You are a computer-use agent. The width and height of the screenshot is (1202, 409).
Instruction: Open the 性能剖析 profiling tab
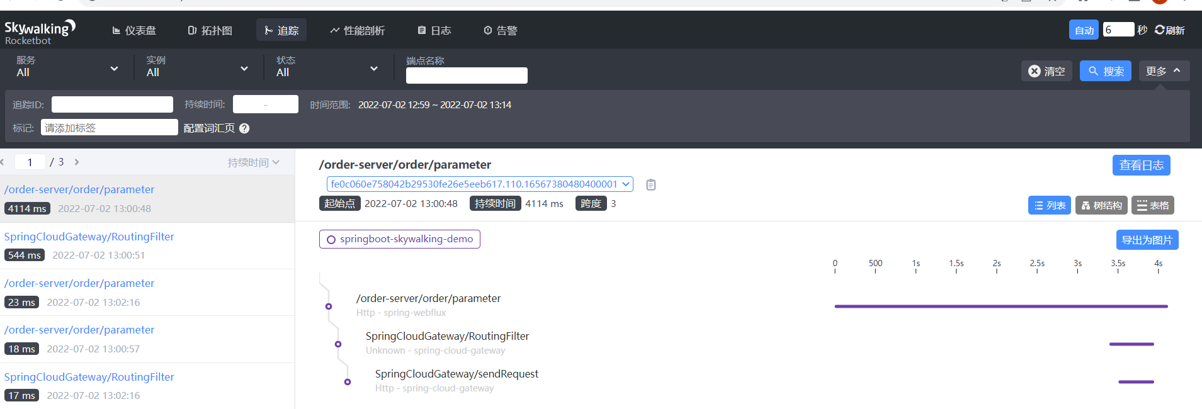pos(358,30)
